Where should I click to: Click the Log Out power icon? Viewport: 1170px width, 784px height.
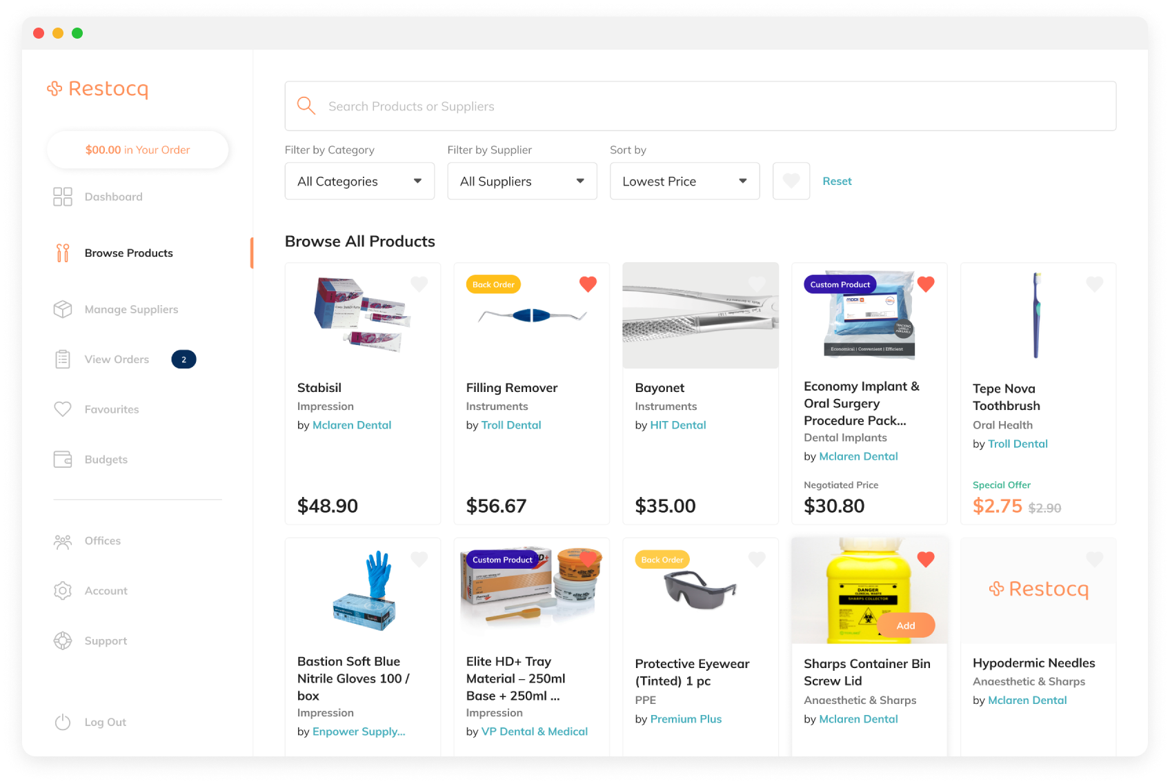[x=63, y=722]
